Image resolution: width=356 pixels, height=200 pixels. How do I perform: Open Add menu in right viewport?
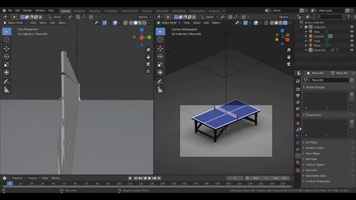tap(206, 23)
